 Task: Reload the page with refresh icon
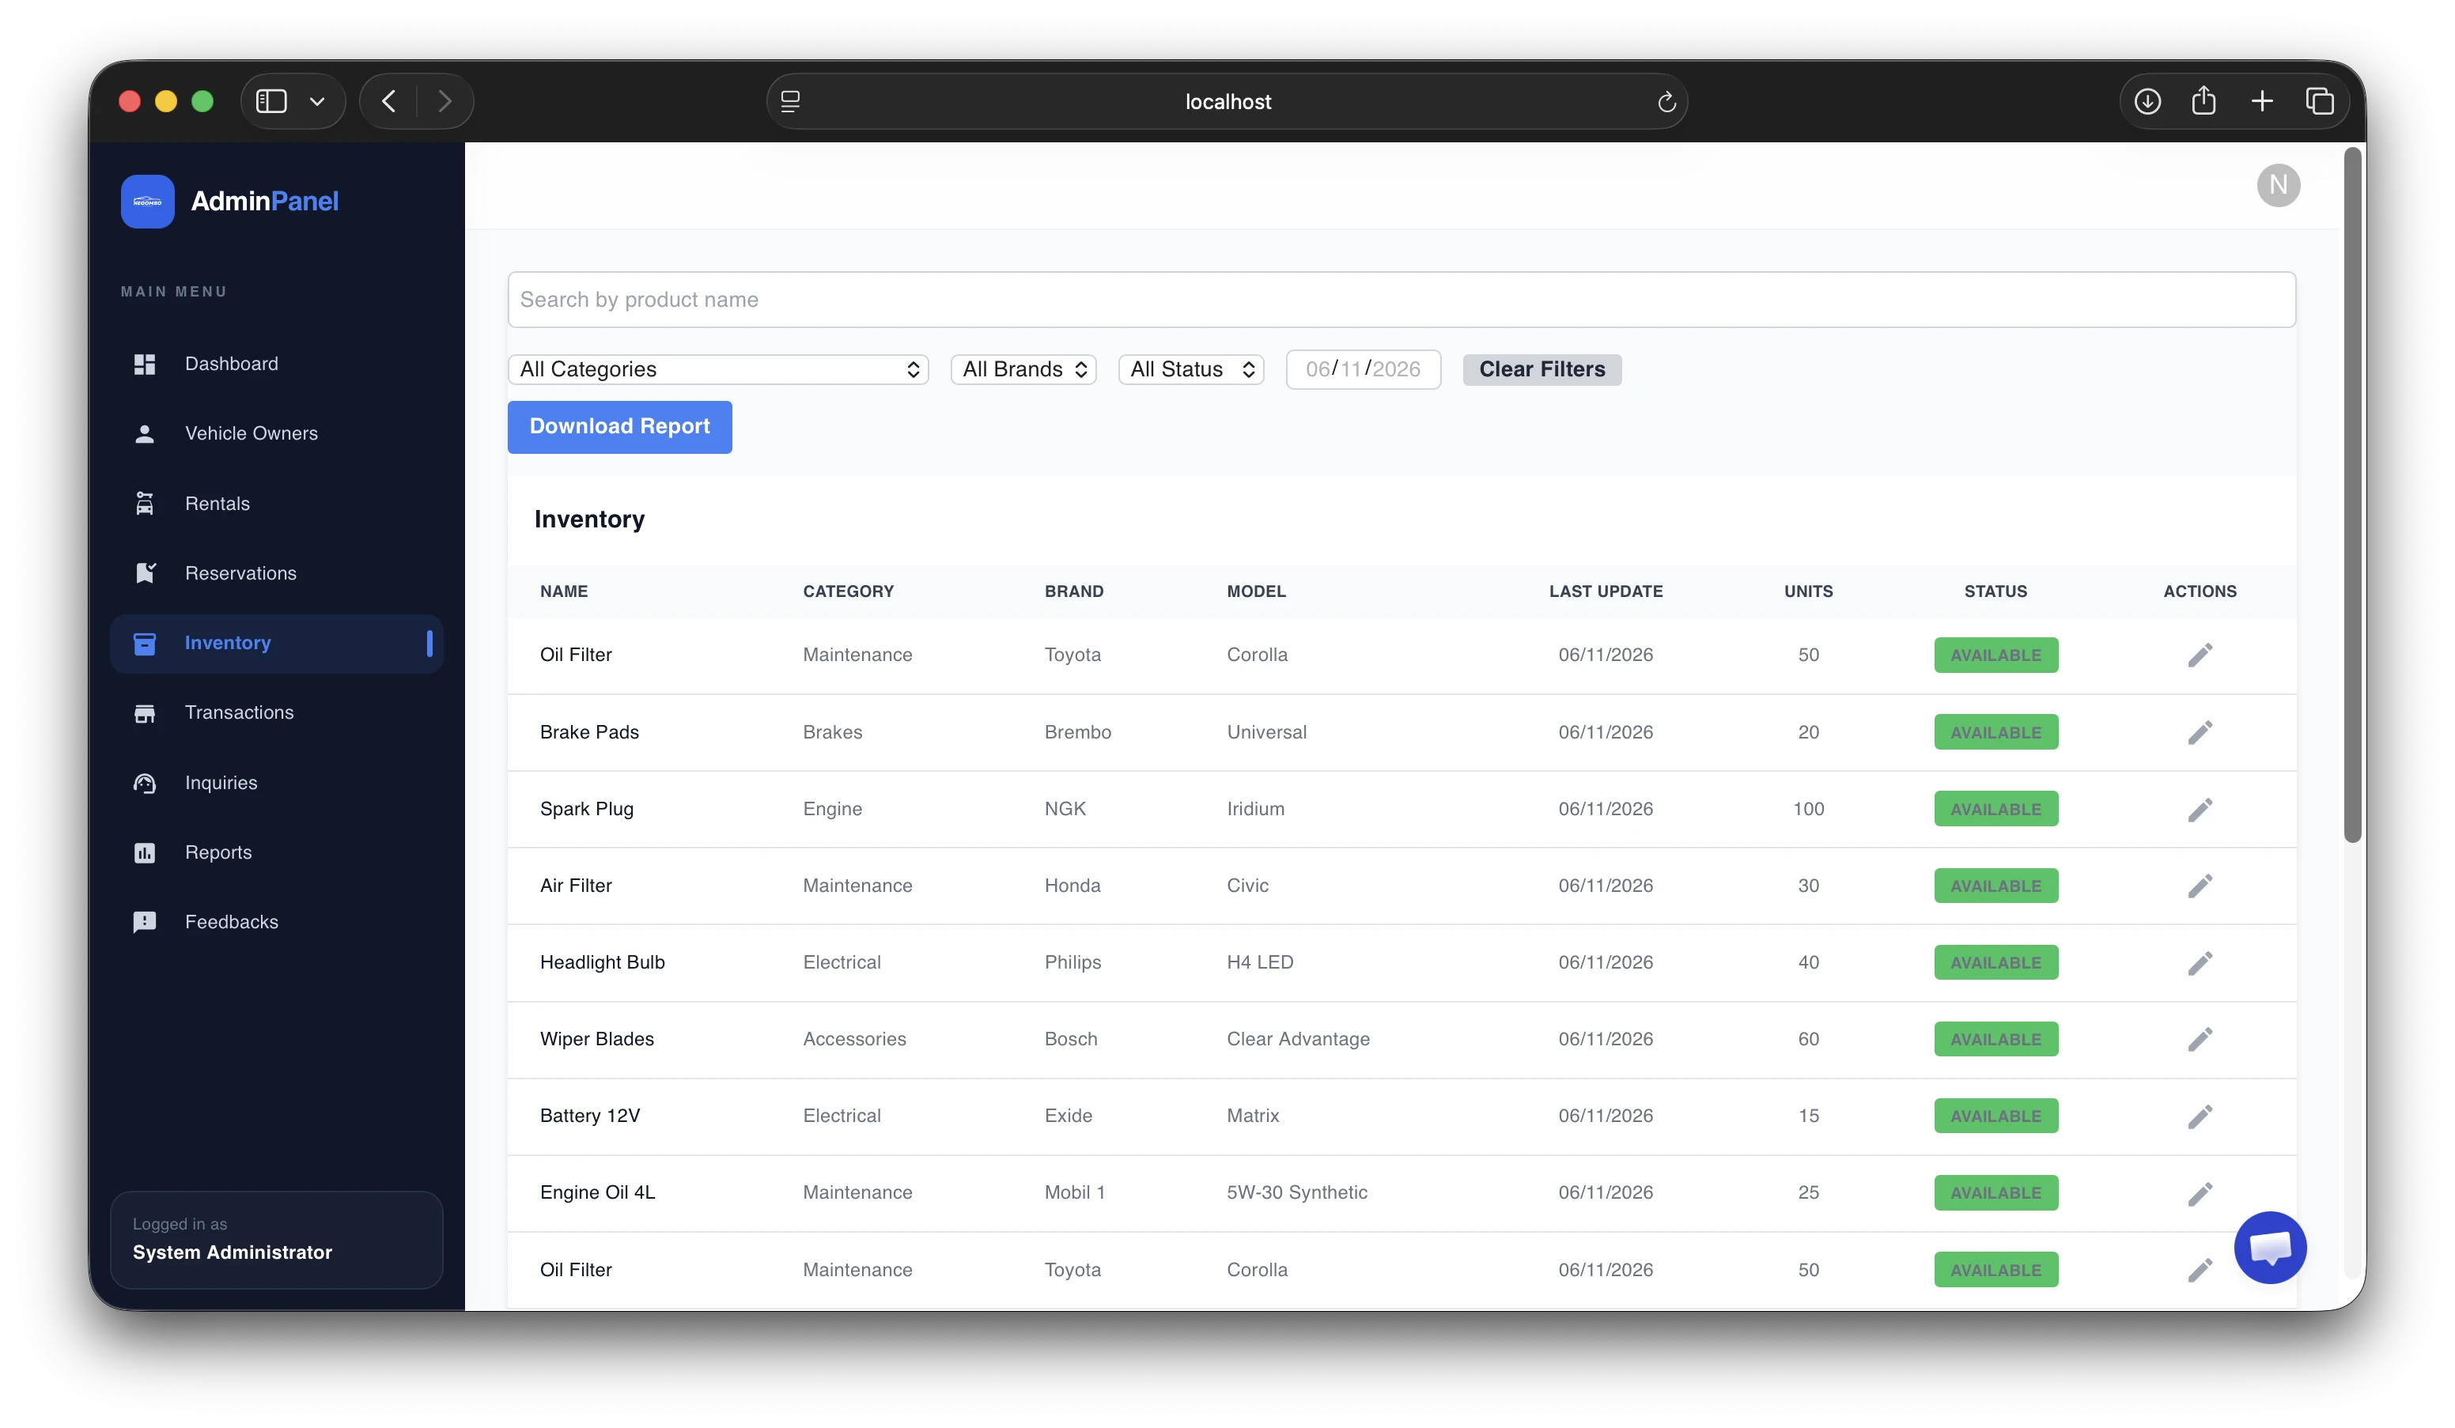(x=1666, y=101)
